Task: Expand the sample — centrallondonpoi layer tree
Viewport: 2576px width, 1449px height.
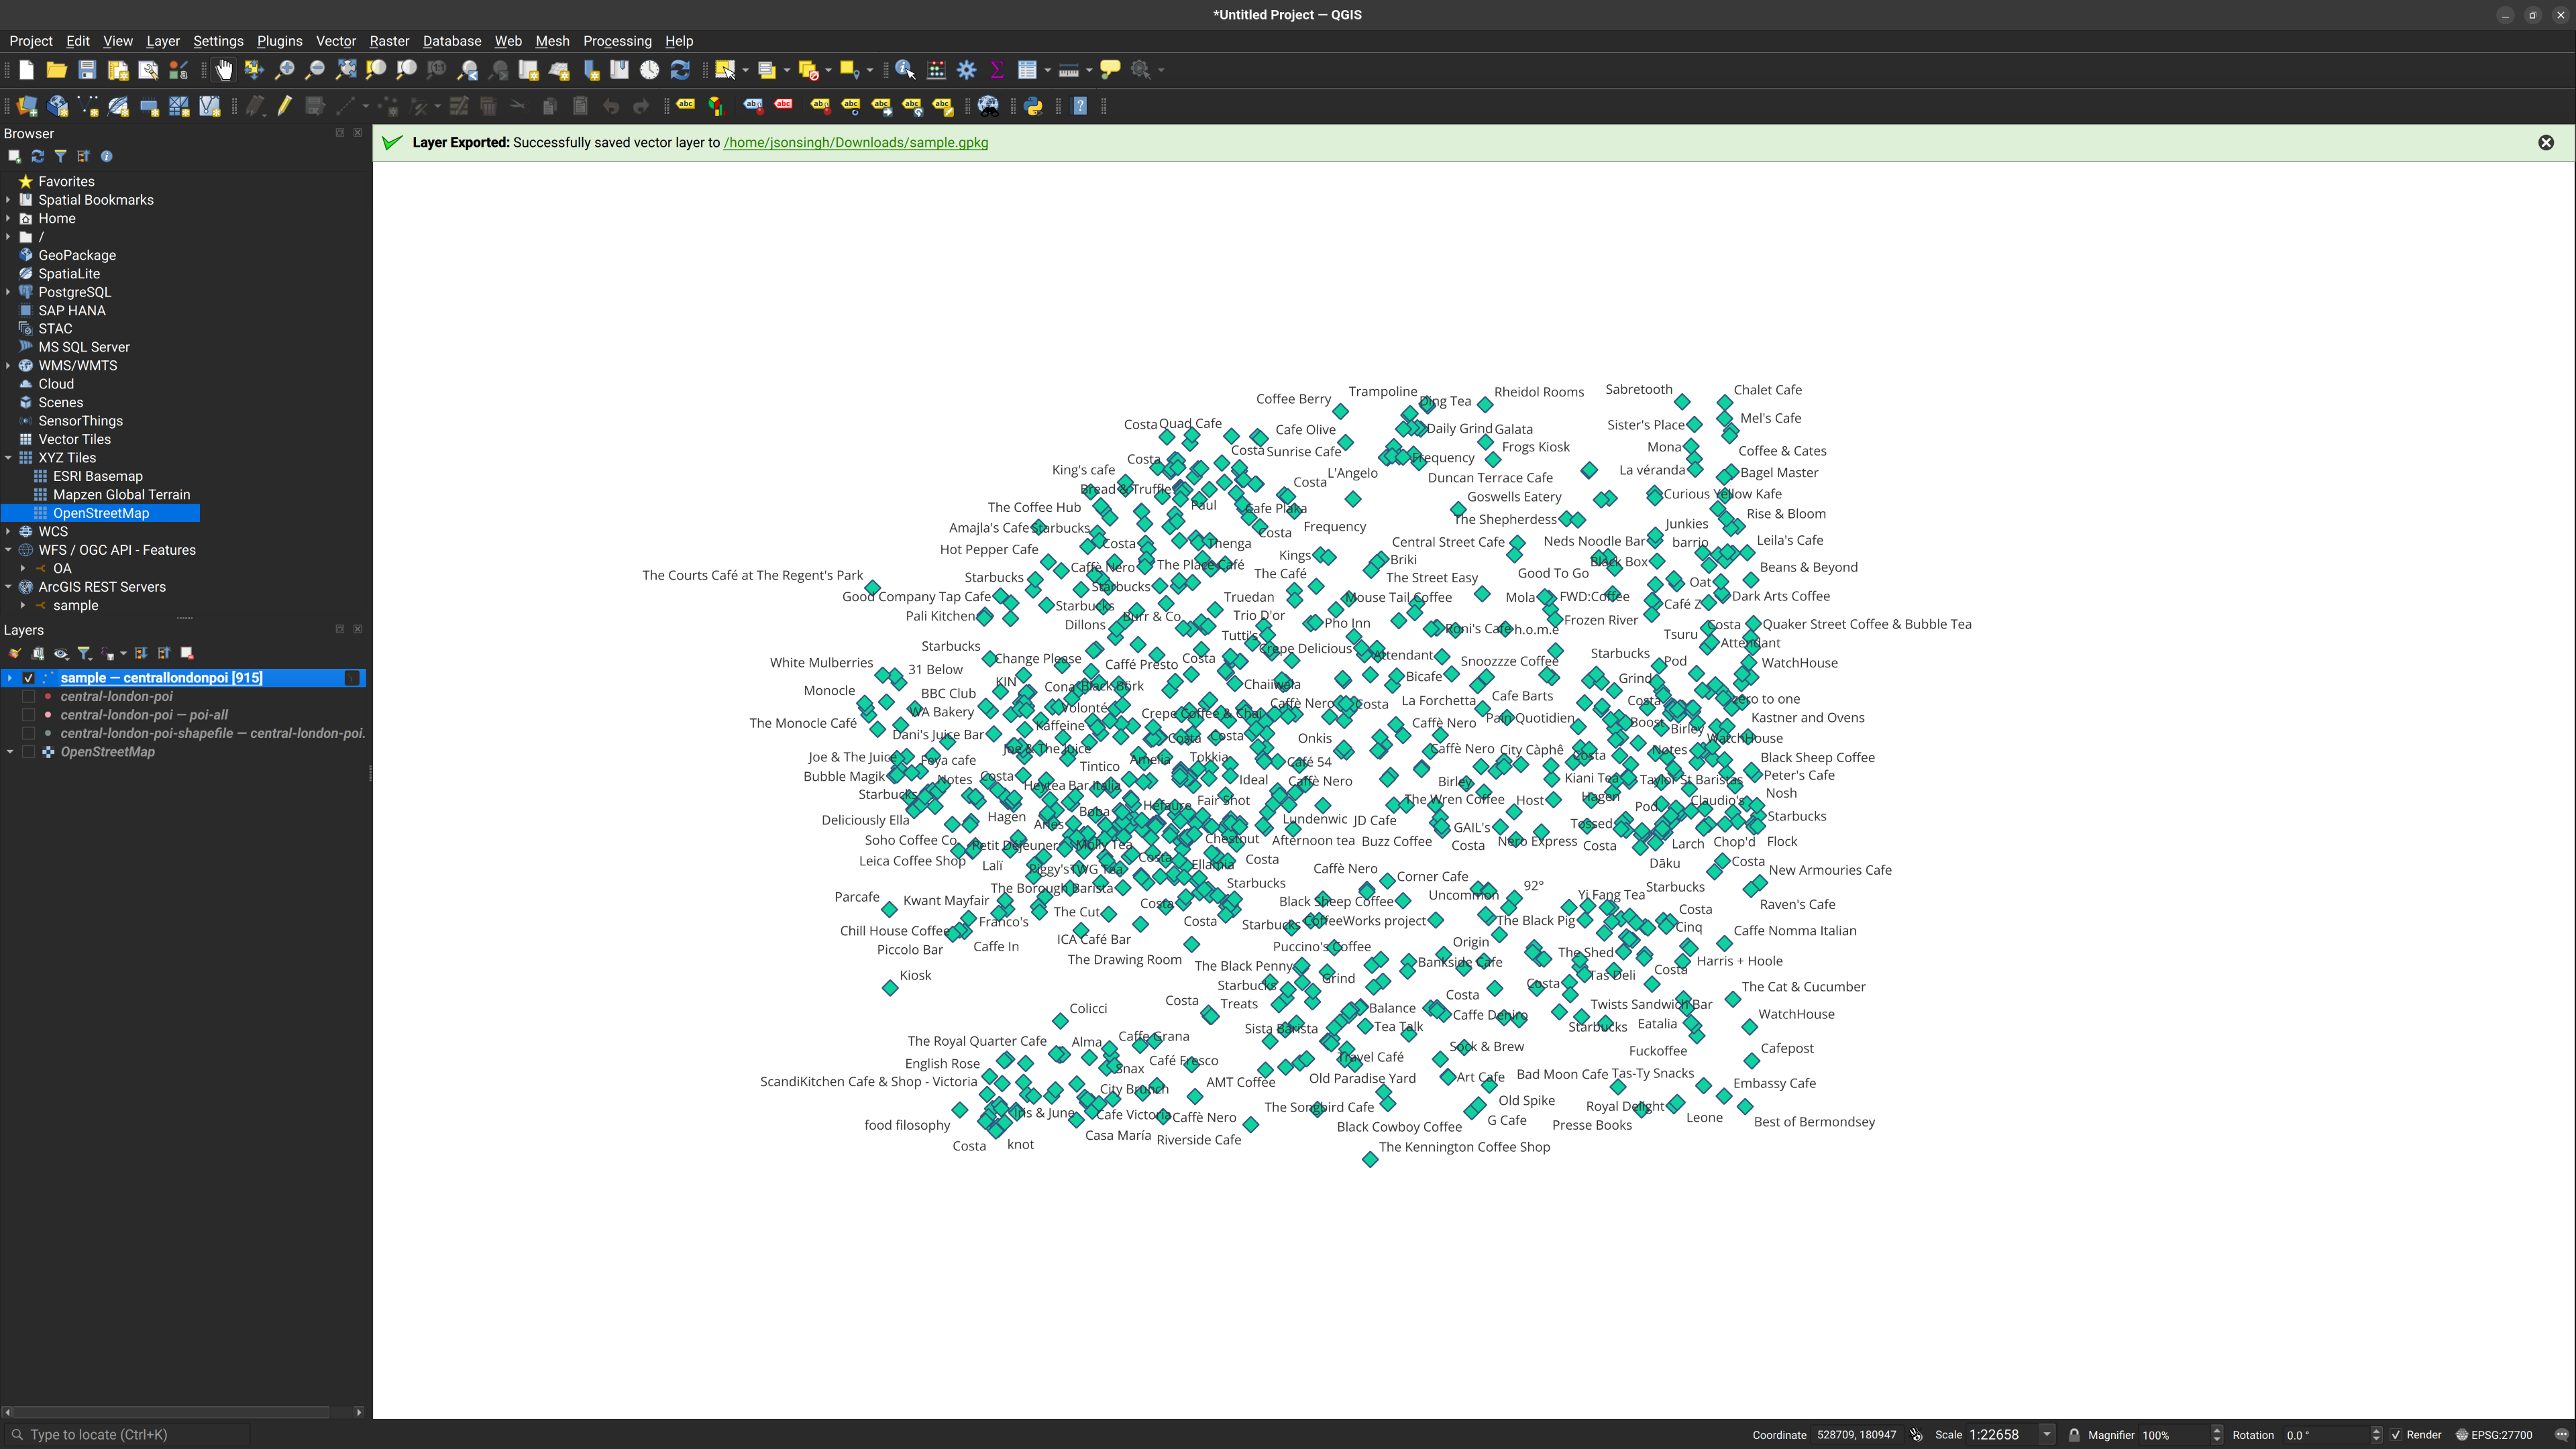Action: (10, 679)
